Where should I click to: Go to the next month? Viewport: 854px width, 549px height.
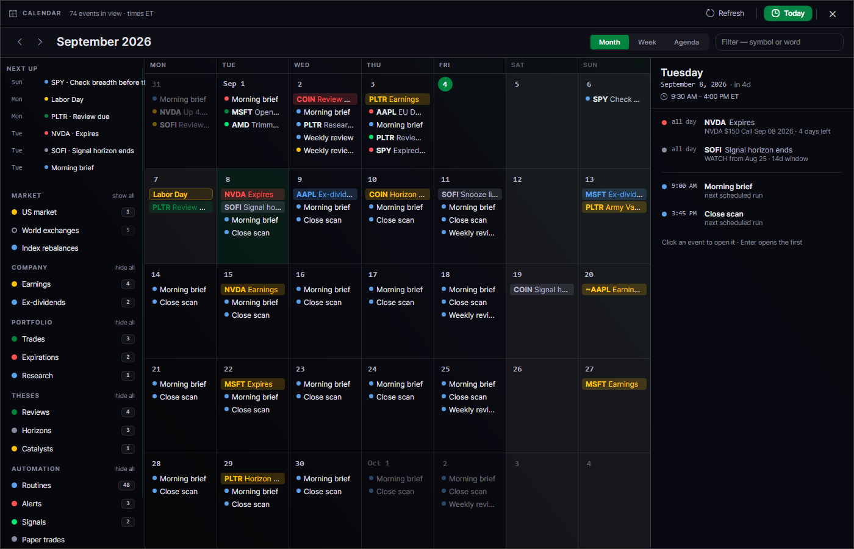(40, 41)
